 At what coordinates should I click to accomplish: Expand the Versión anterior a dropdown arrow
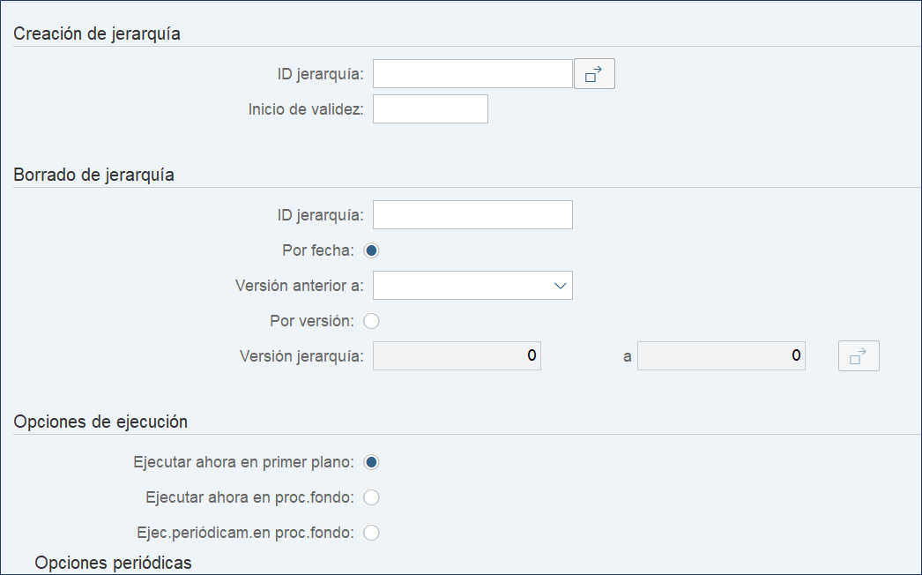pyautogui.click(x=559, y=286)
